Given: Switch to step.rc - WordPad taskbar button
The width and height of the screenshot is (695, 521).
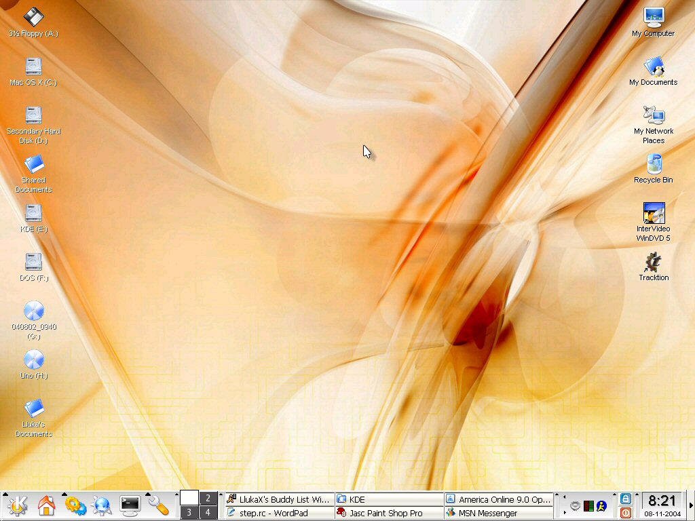Looking at the screenshot, I should click(x=279, y=513).
